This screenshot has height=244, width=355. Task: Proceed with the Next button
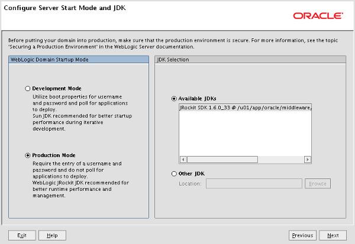pos(333,235)
